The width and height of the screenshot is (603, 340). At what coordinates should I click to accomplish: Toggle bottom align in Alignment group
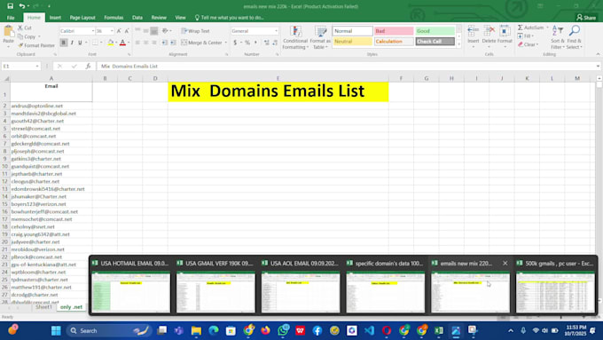click(x=153, y=31)
